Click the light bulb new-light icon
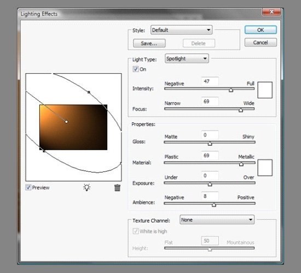 coord(87,187)
